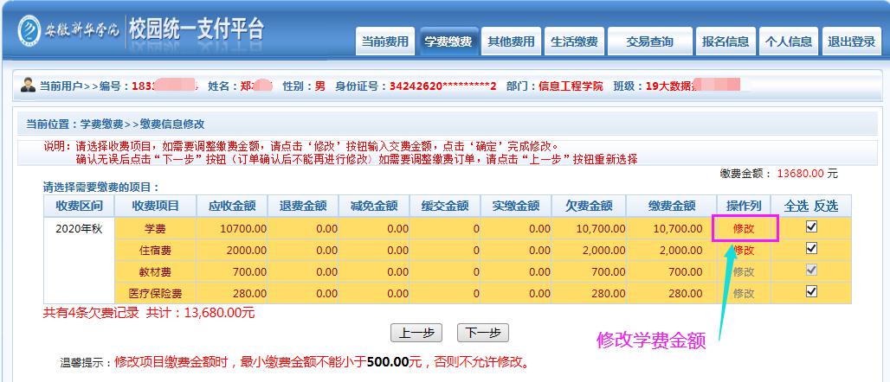Open the 个人信息 tab
The height and width of the screenshot is (382, 890).
tap(788, 41)
